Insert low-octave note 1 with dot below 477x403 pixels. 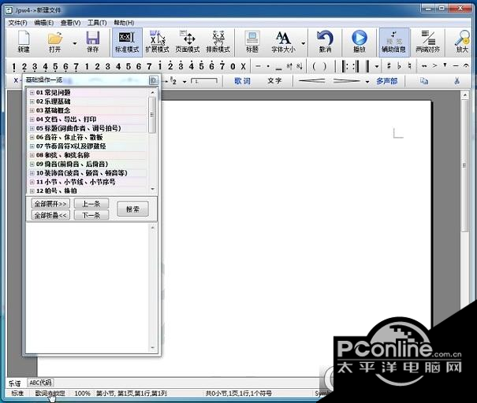click(x=14, y=67)
